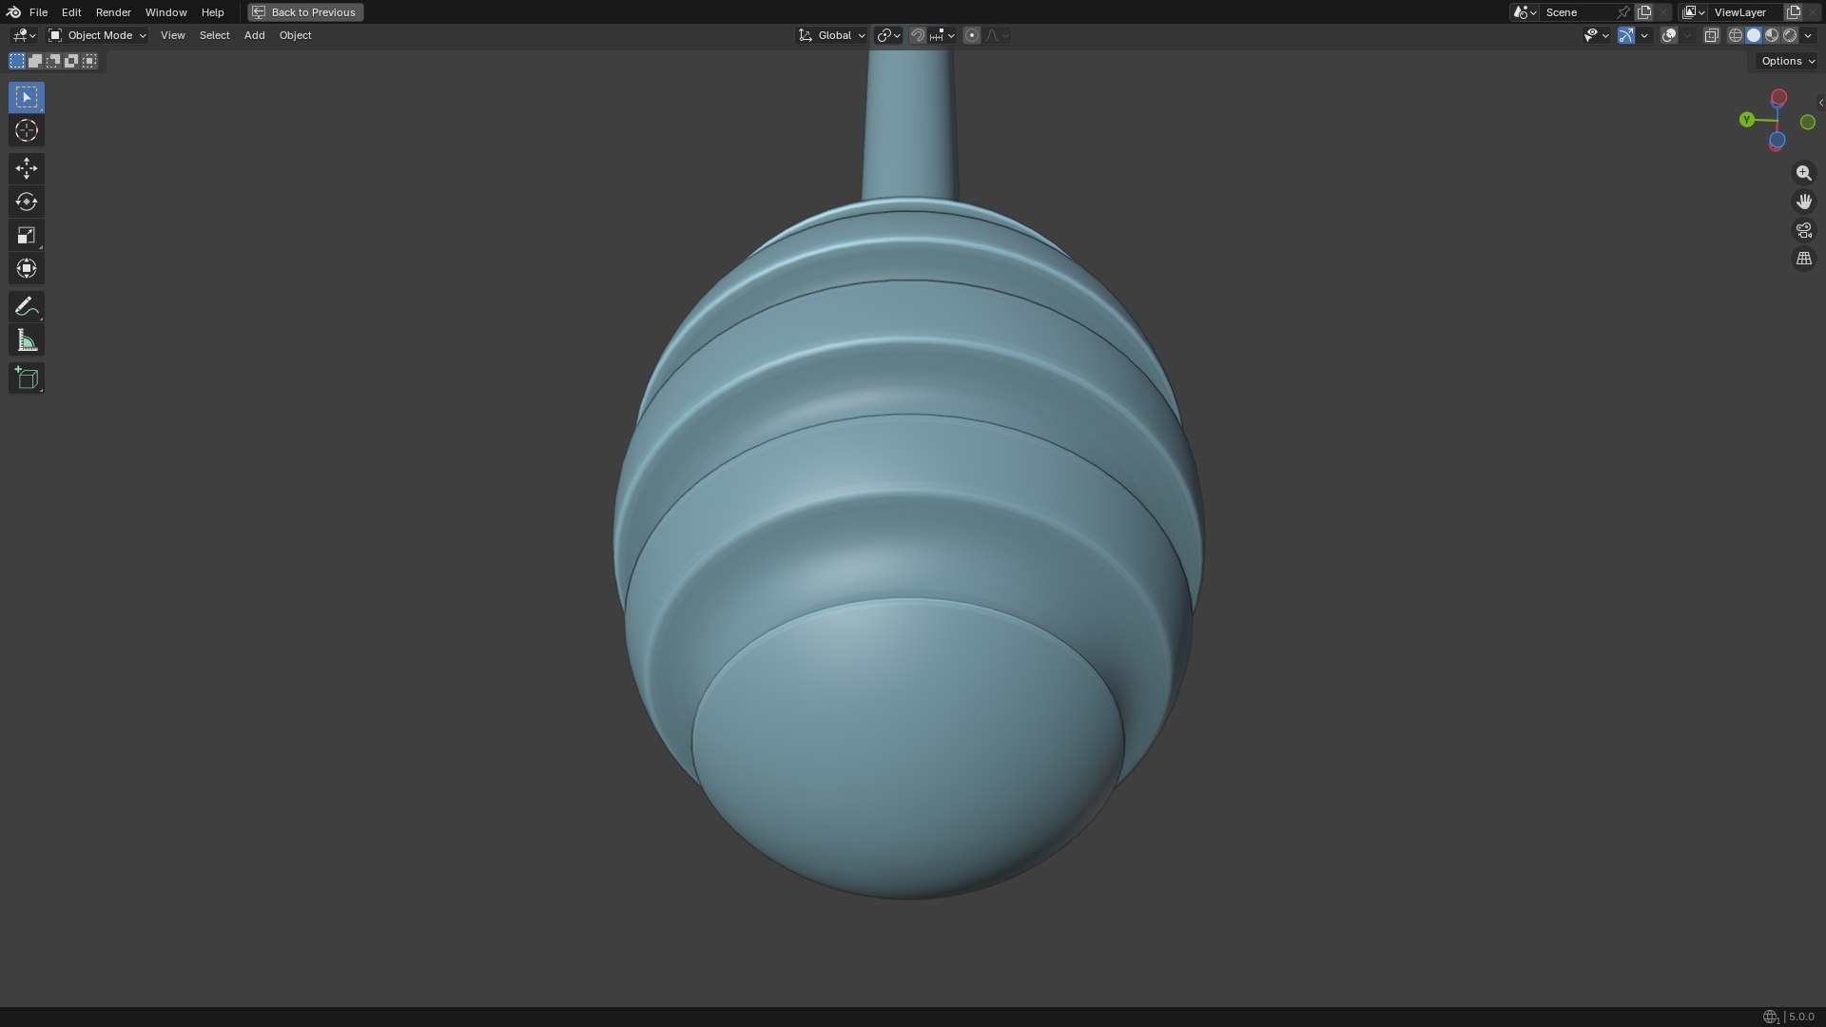Click the Zoom viewport magnifier icon

(x=1803, y=173)
